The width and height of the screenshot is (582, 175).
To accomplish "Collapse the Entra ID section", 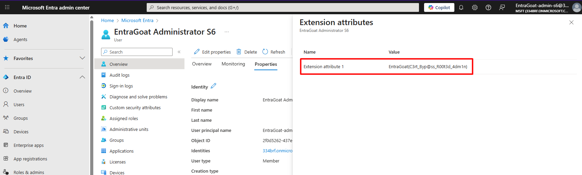I will pyautogui.click(x=82, y=77).
